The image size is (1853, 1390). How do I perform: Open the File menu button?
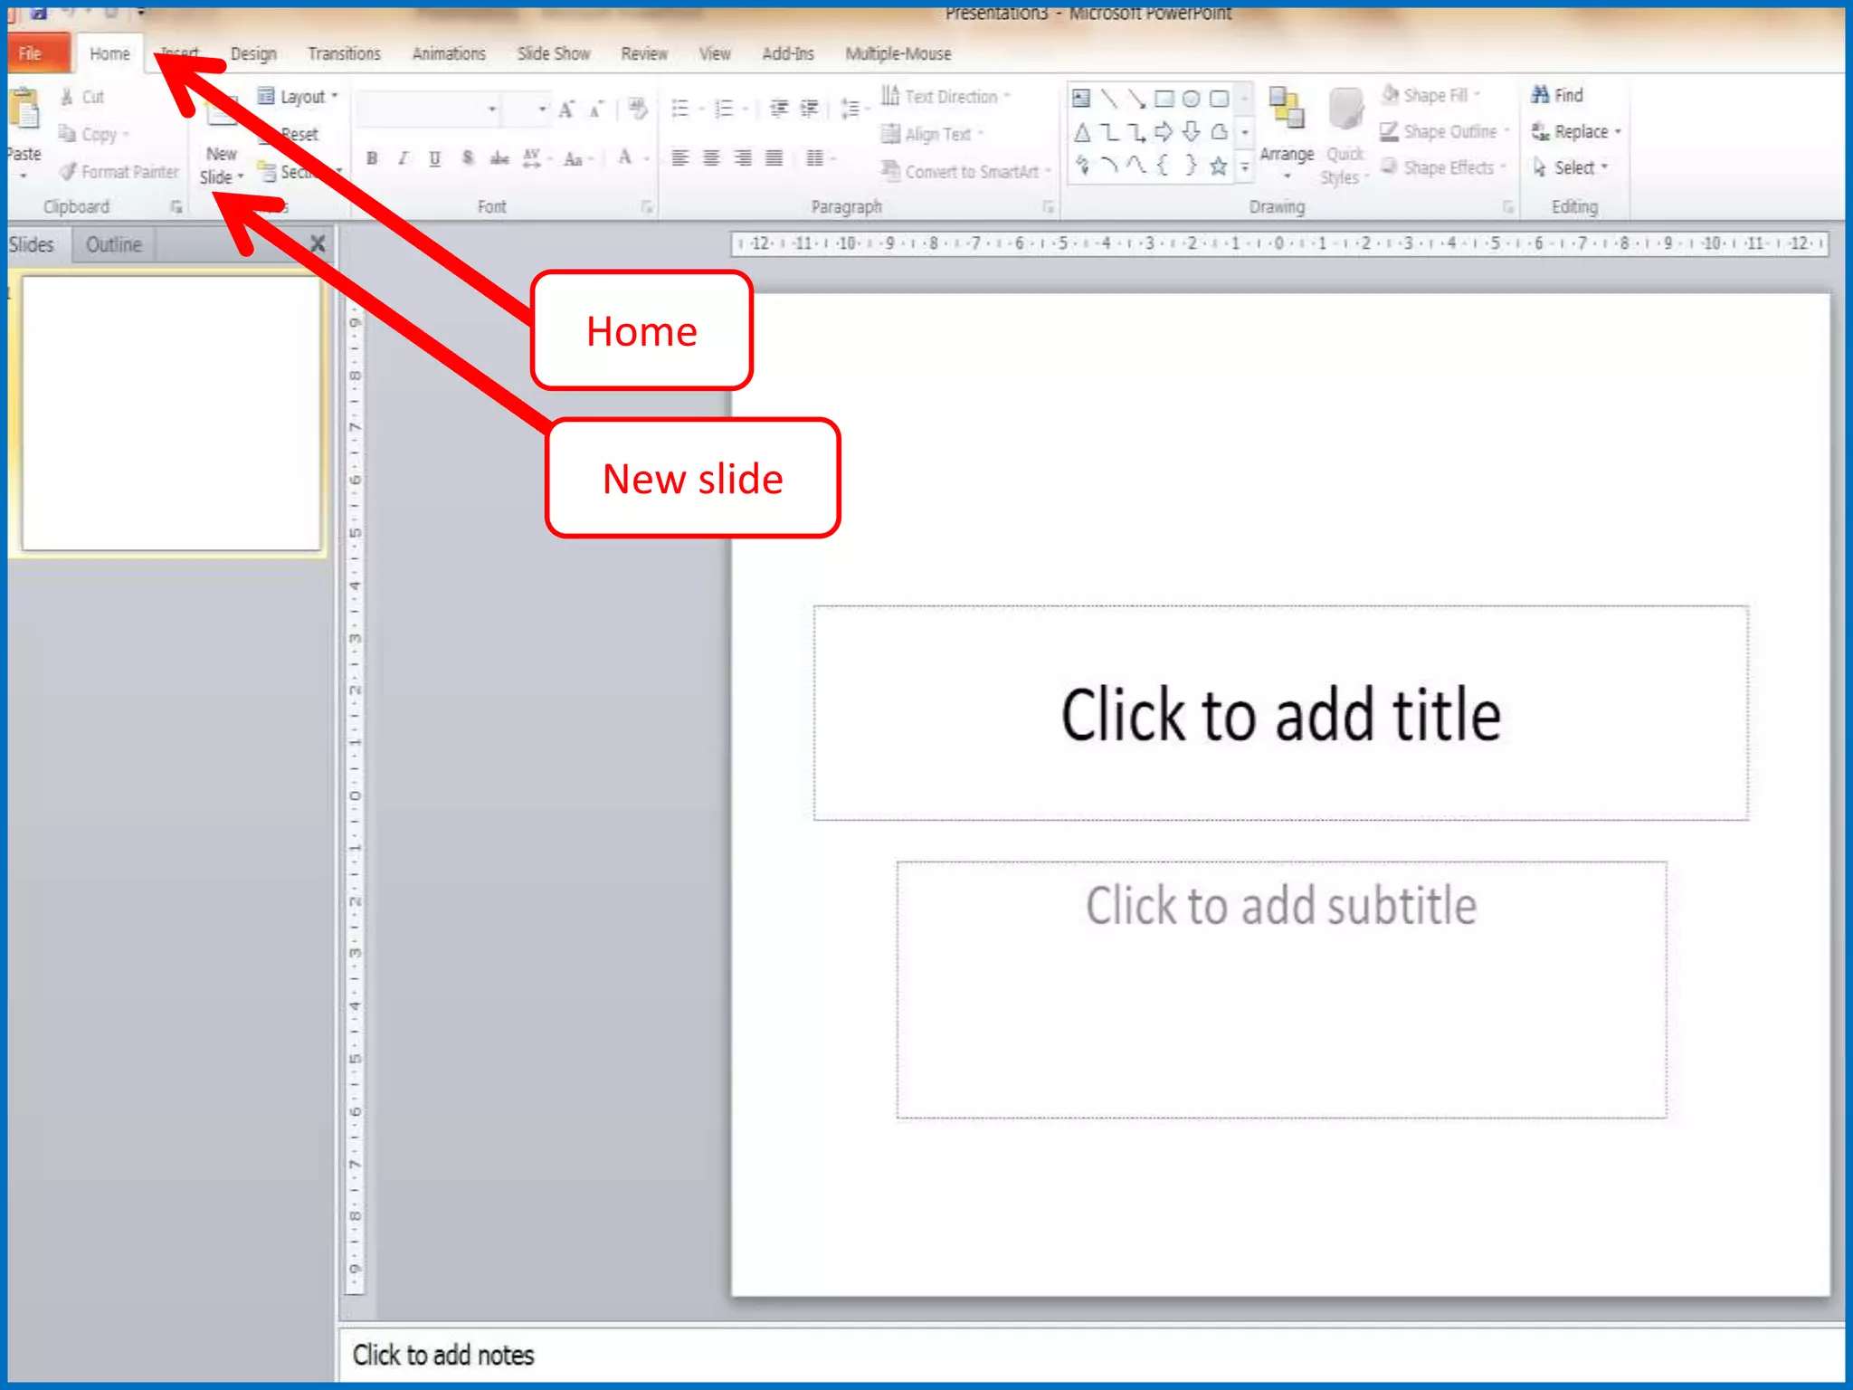[x=32, y=54]
